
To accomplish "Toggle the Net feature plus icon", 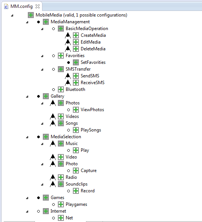I will pos(61,218).
